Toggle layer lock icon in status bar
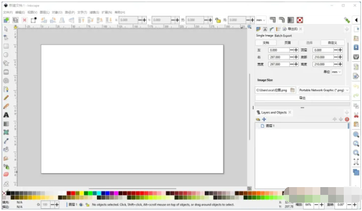Screen dimensions: 362x211 pyautogui.click(x=86, y=205)
